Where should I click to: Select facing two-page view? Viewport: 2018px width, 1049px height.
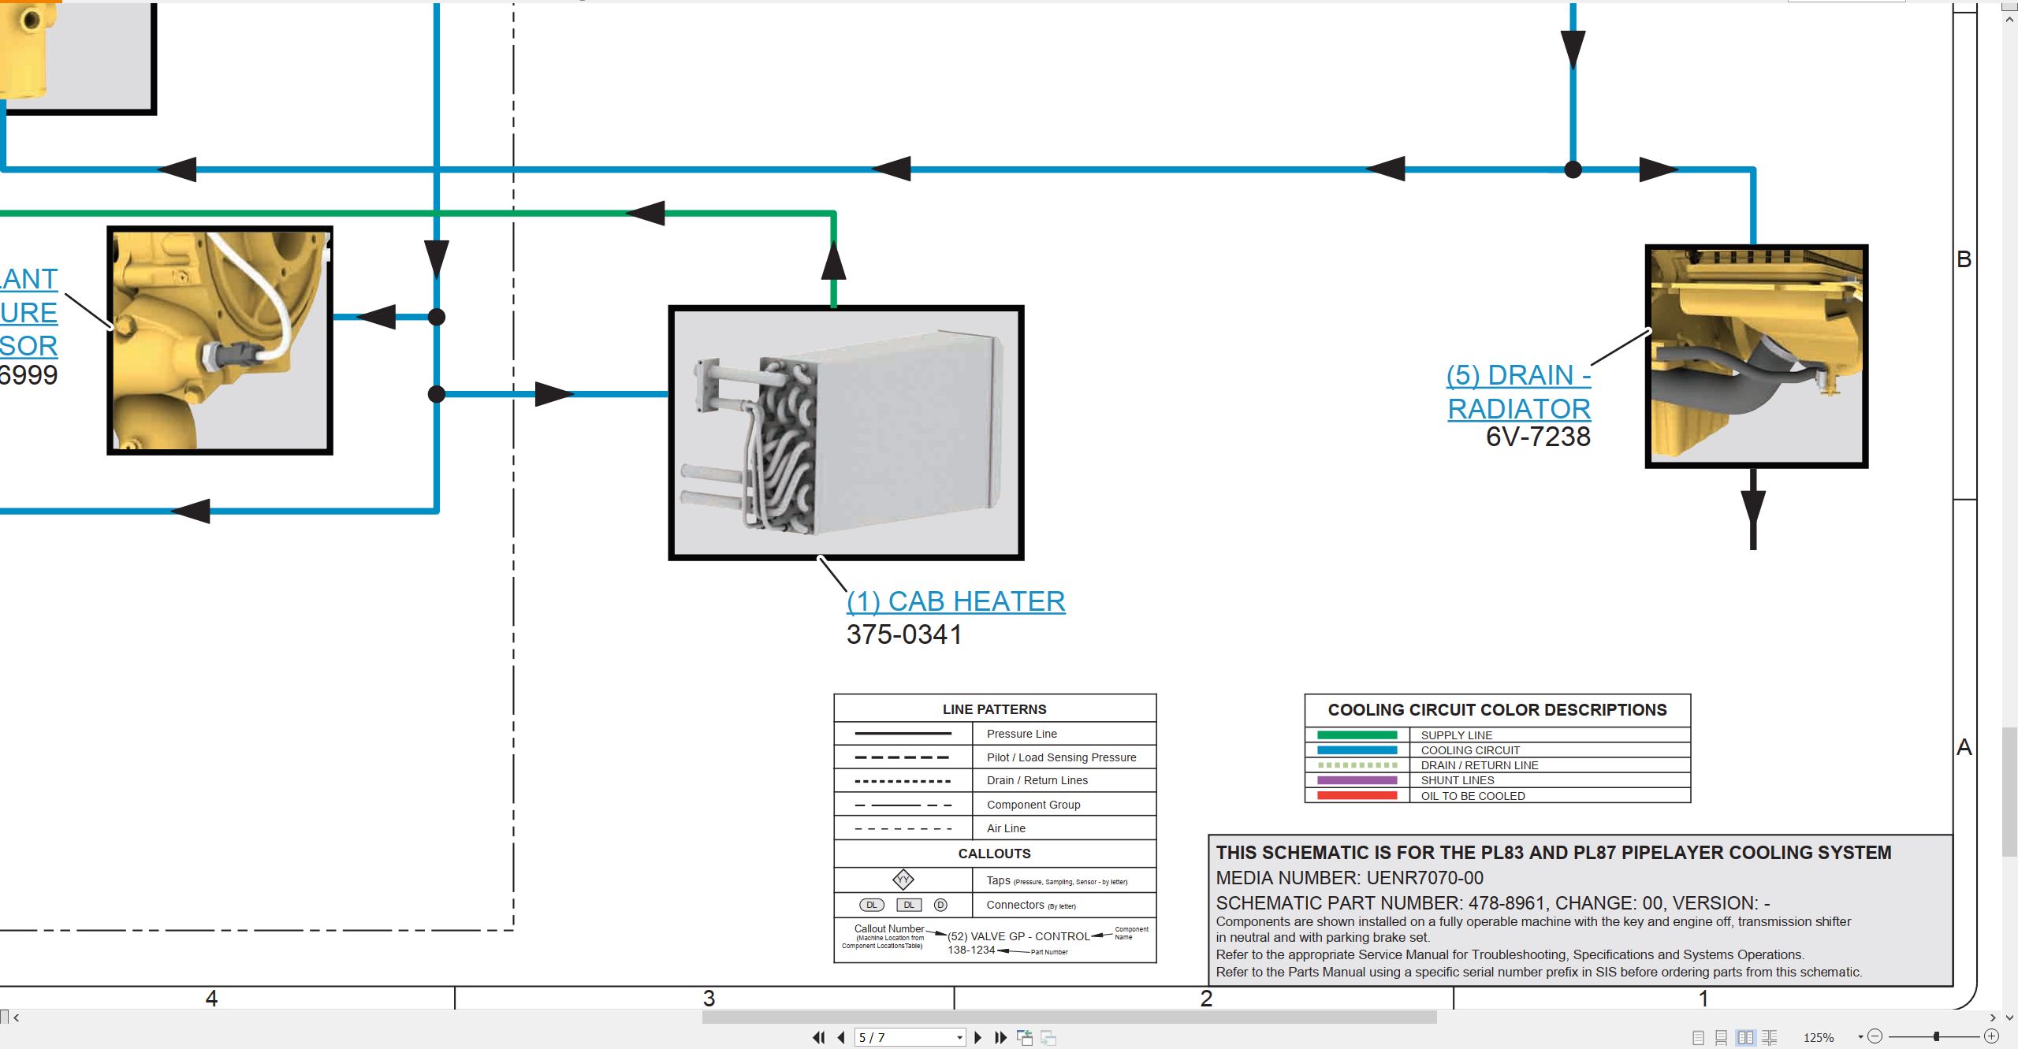(1745, 1038)
